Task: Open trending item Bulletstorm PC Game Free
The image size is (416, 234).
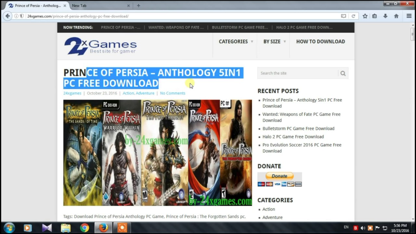Action: 240,27
